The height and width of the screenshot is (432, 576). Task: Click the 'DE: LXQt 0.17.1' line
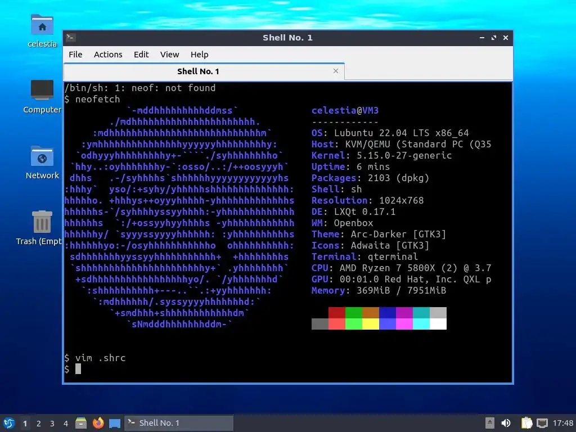click(x=353, y=212)
